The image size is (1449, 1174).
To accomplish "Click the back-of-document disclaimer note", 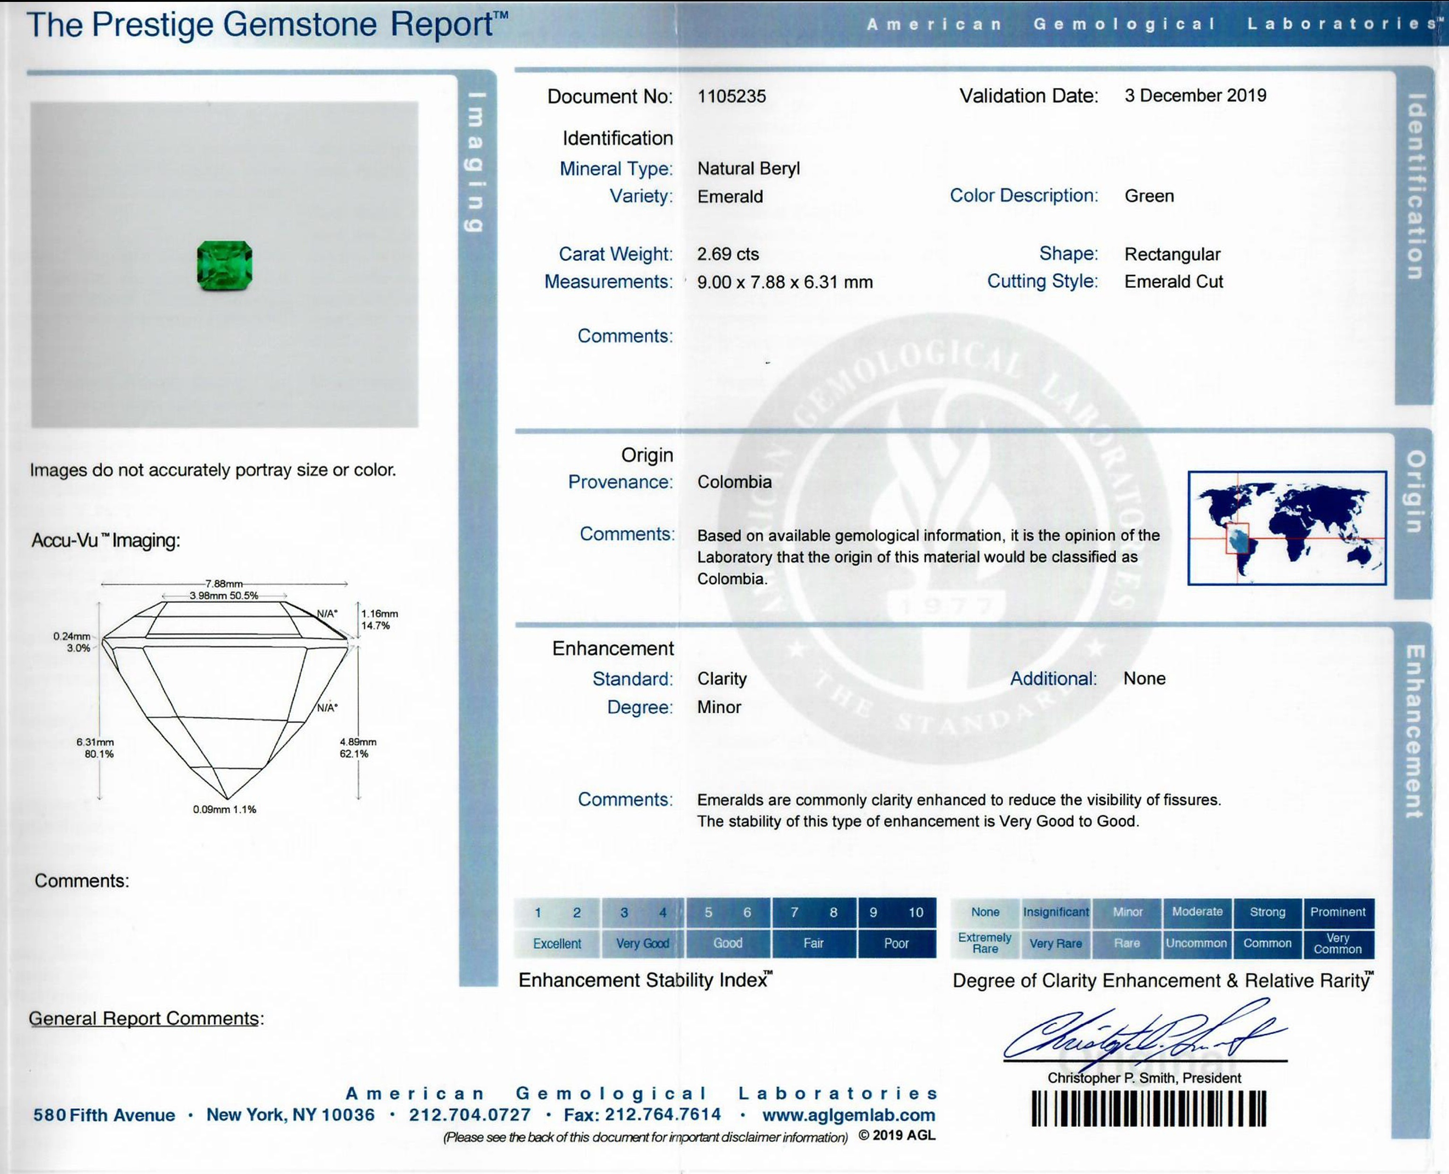I will pos(645,1138).
